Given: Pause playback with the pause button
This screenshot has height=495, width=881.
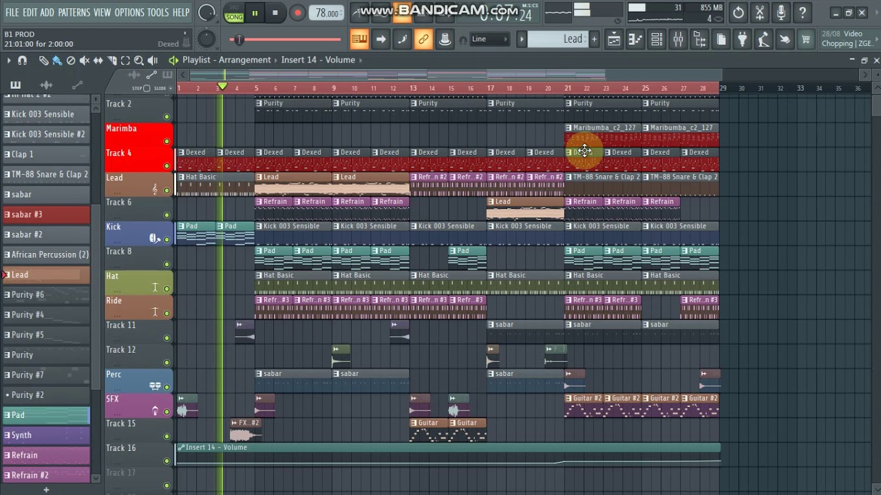Looking at the screenshot, I should pos(255,13).
